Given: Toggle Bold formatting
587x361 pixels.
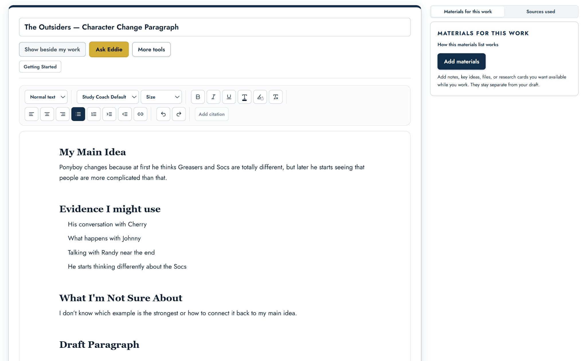Looking at the screenshot, I should (x=198, y=97).
